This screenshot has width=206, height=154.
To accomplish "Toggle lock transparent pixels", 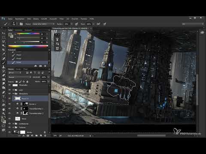I will (17, 82).
